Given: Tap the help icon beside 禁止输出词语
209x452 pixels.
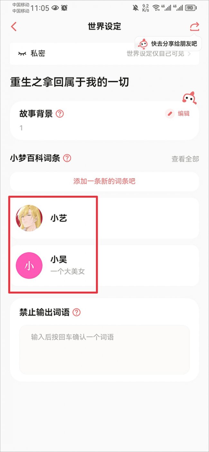Looking at the screenshot, I should (77, 312).
